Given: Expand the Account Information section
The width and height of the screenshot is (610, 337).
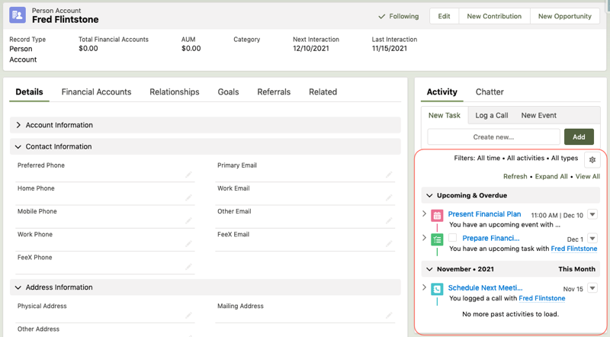Looking at the screenshot, I should 19,125.
